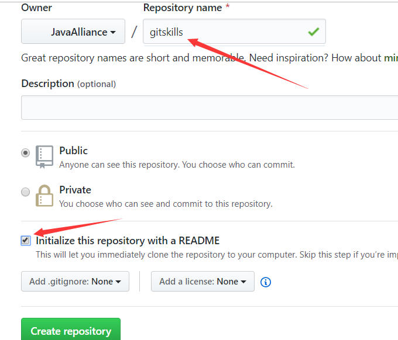Click 'You choose who can see and commit' text

click(x=166, y=204)
